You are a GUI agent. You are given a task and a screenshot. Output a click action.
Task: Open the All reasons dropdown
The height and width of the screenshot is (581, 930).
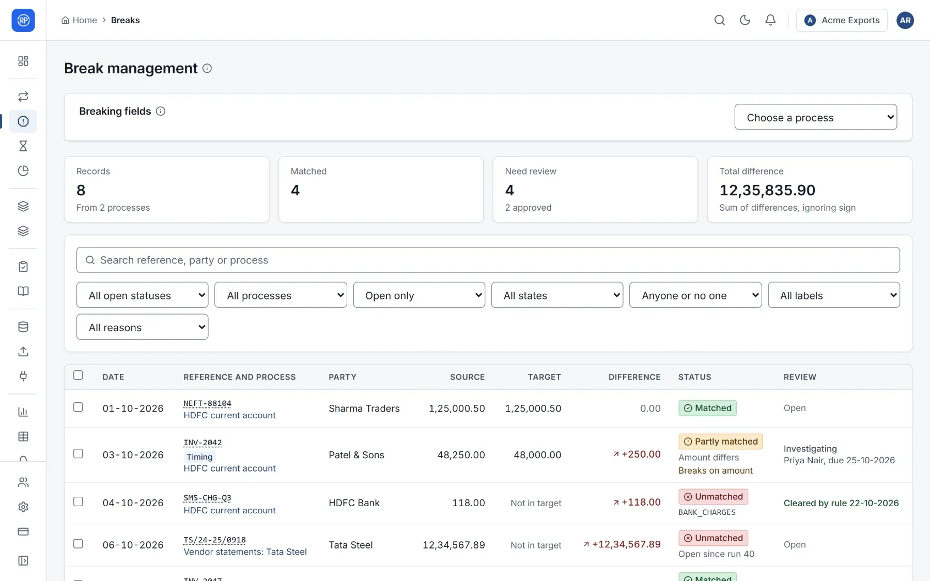pos(142,327)
